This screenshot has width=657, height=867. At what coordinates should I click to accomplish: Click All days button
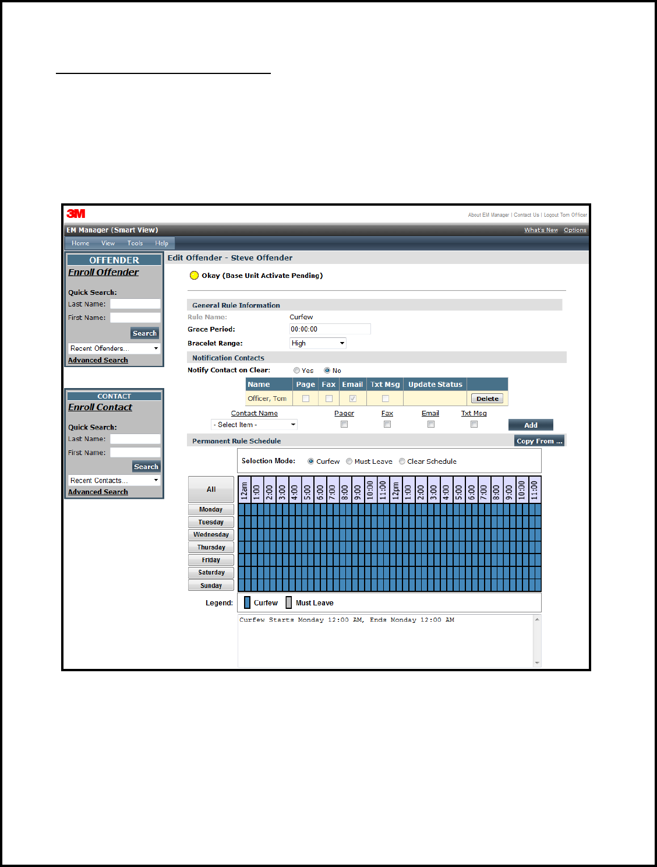[x=211, y=489]
